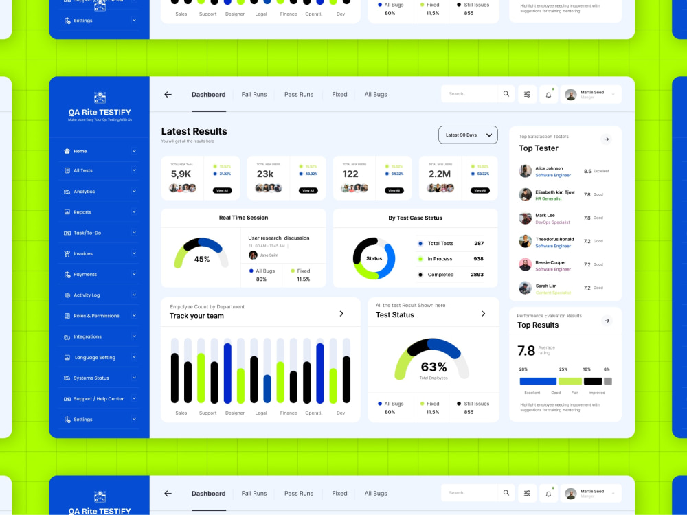Click the Support / Help Center sidebar icon
Viewport: 687px width, 515px height.
pyautogui.click(x=67, y=399)
